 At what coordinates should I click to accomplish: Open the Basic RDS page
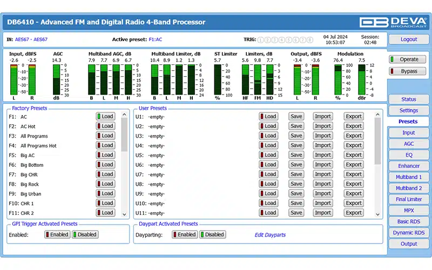point(409,221)
